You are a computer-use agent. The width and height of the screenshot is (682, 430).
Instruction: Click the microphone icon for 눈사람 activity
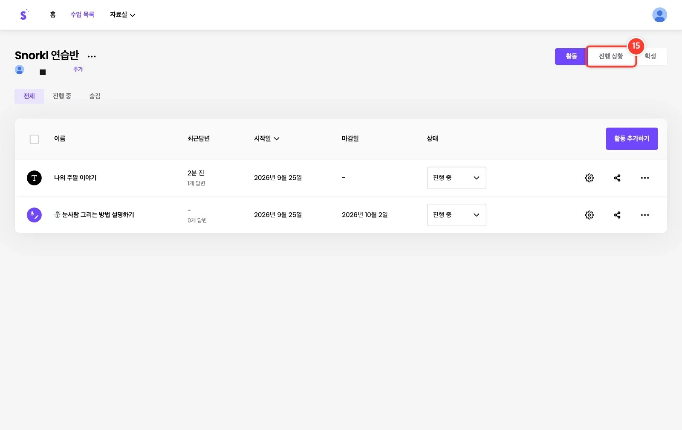pos(34,215)
